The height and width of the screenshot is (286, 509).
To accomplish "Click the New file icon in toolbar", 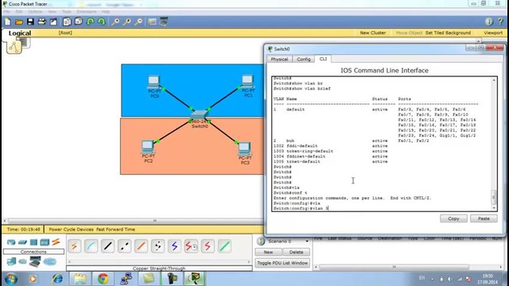I will click(8, 21).
